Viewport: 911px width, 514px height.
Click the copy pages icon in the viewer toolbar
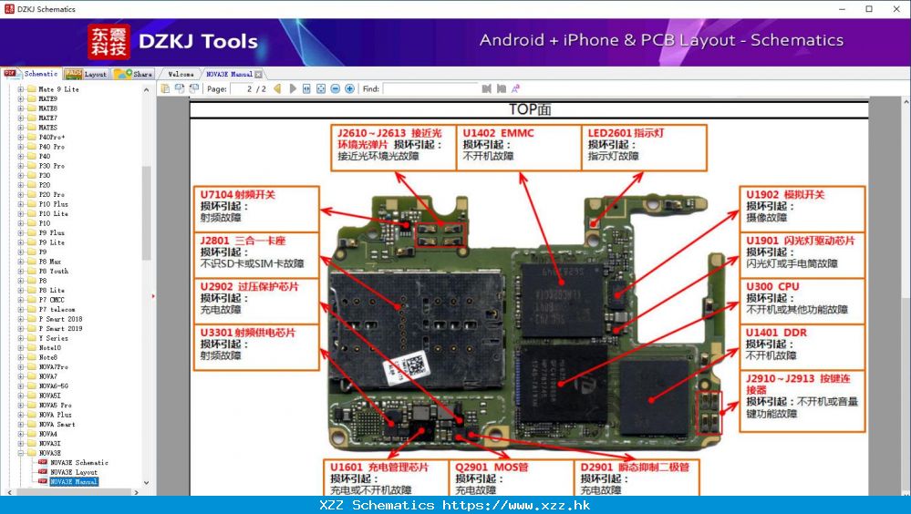pyautogui.click(x=166, y=88)
